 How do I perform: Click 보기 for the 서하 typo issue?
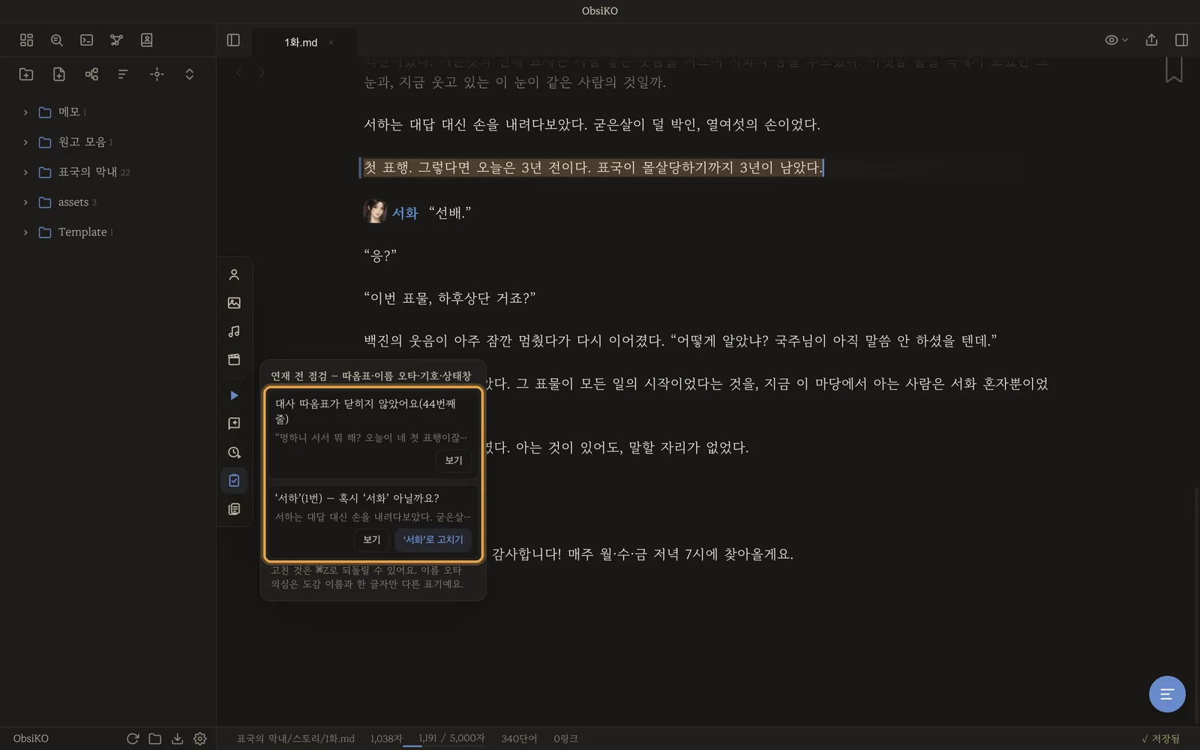click(372, 539)
